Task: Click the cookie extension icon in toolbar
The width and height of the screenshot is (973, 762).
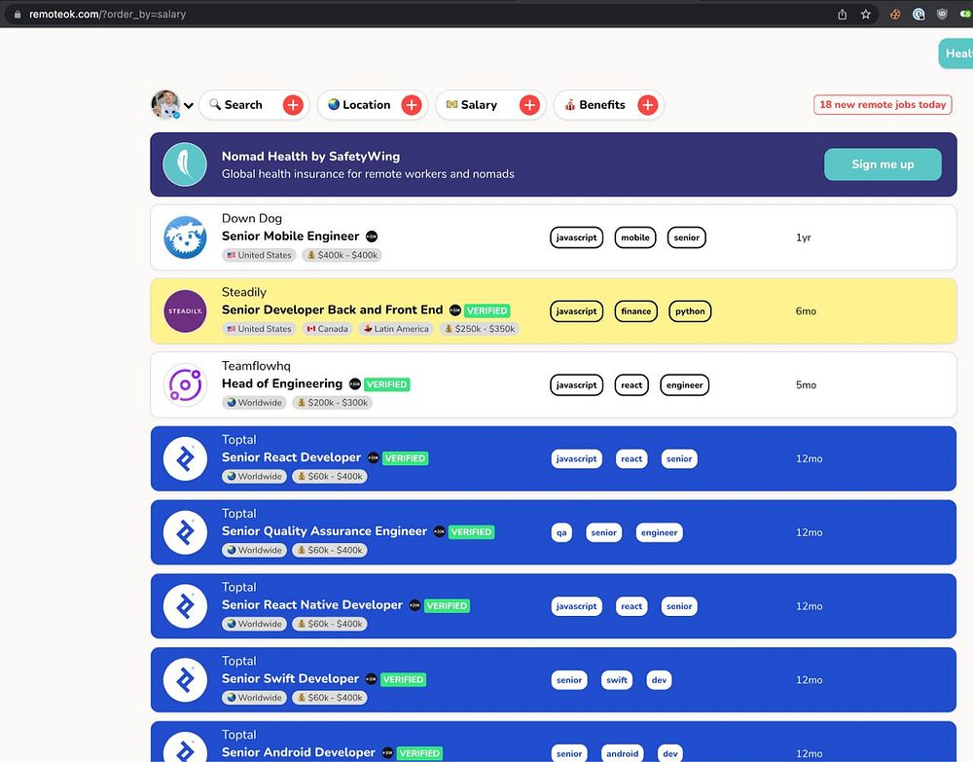Action: click(x=895, y=15)
